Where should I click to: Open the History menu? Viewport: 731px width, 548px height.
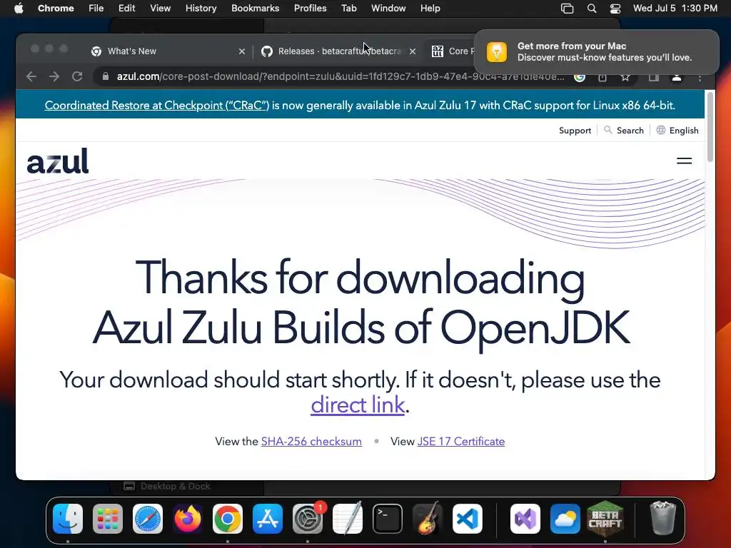click(201, 8)
